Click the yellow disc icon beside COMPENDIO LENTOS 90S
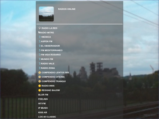159x119 pixels. click(39, 73)
